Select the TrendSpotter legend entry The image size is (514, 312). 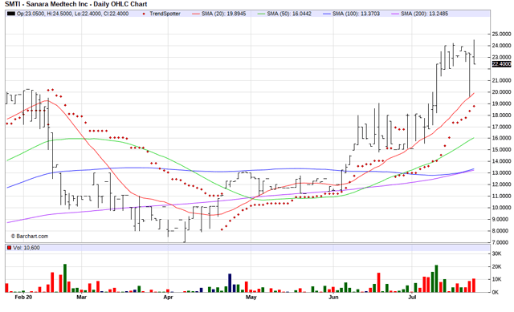(x=162, y=14)
